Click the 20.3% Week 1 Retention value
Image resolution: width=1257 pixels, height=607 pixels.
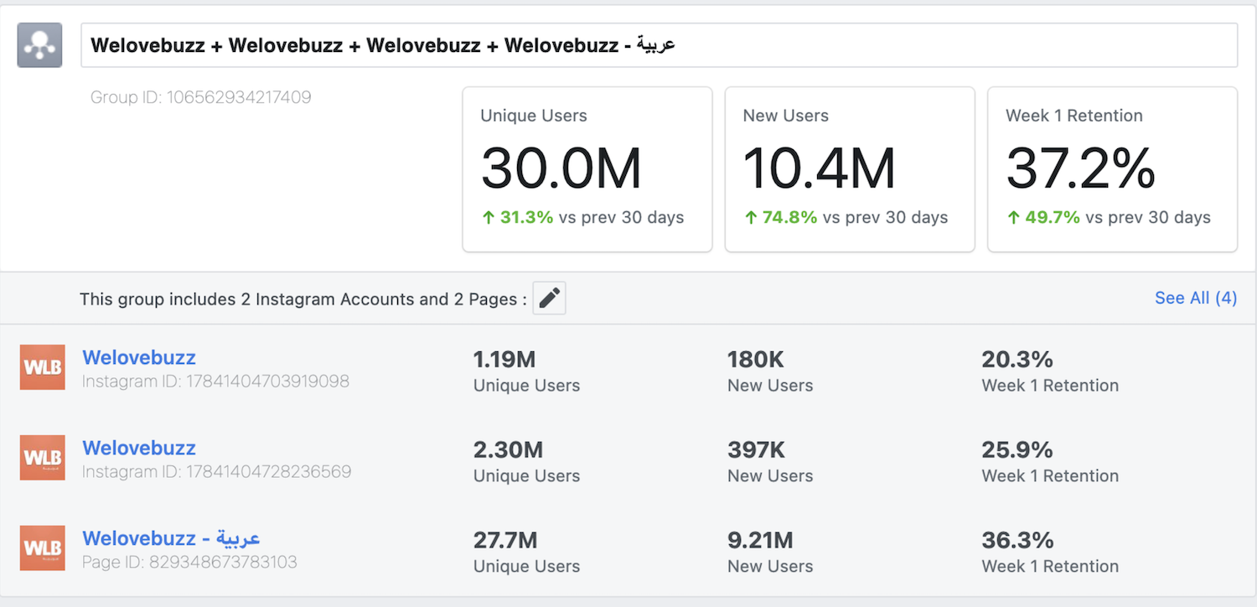(1017, 360)
